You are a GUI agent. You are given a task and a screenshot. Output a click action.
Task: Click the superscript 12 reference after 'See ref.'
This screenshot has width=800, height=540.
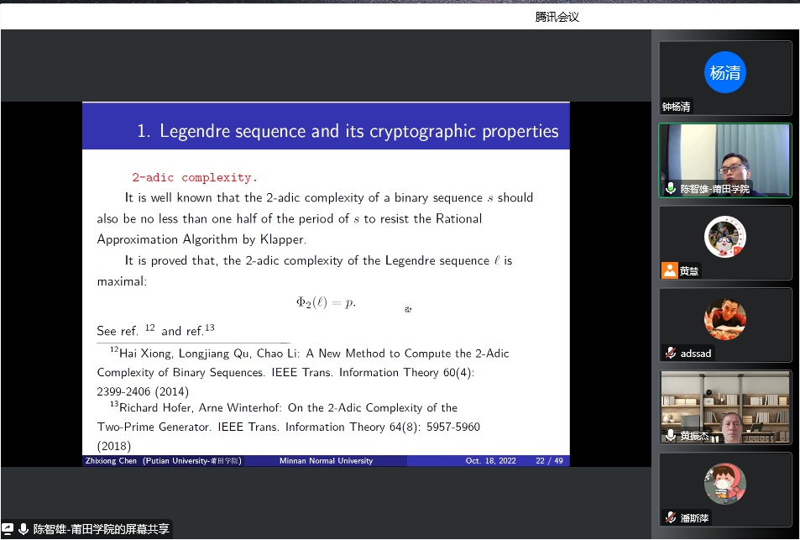149,328
